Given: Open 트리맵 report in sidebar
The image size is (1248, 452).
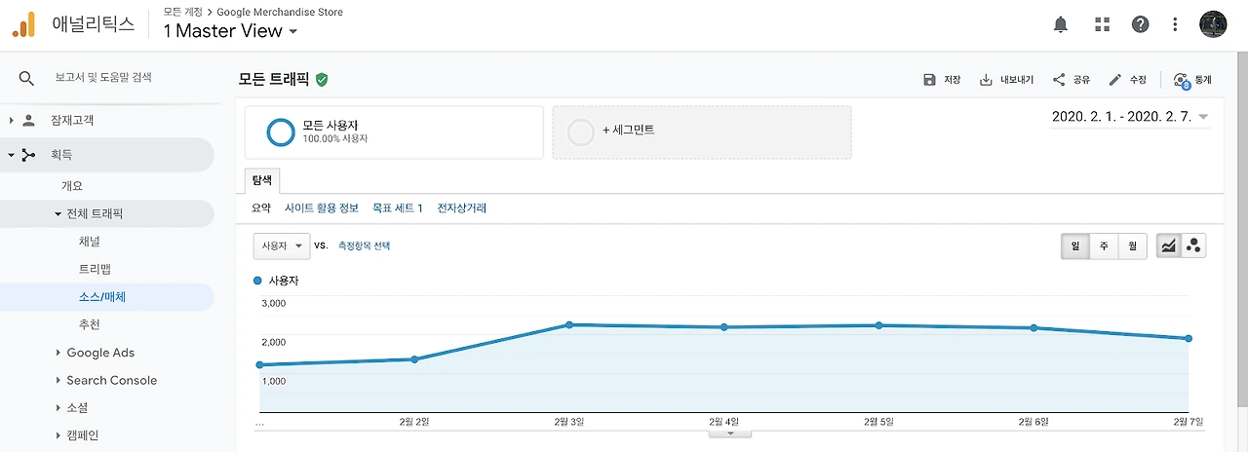Looking at the screenshot, I should pos(95,268).
